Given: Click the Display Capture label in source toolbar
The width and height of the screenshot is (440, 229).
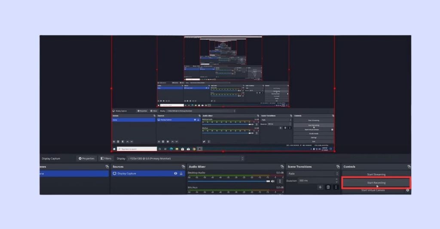Looking at the screenshot, I should [51, 159].
